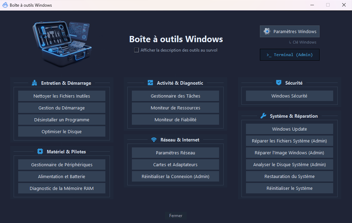This screenshot has width=352, height=223.
Task: Click the toolbox illustration image
Action: click(62, 44)
